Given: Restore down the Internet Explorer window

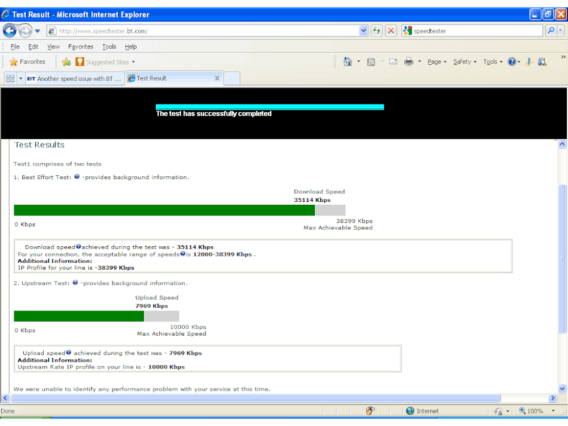Looking at the screenshot, I should coord(548,14).
